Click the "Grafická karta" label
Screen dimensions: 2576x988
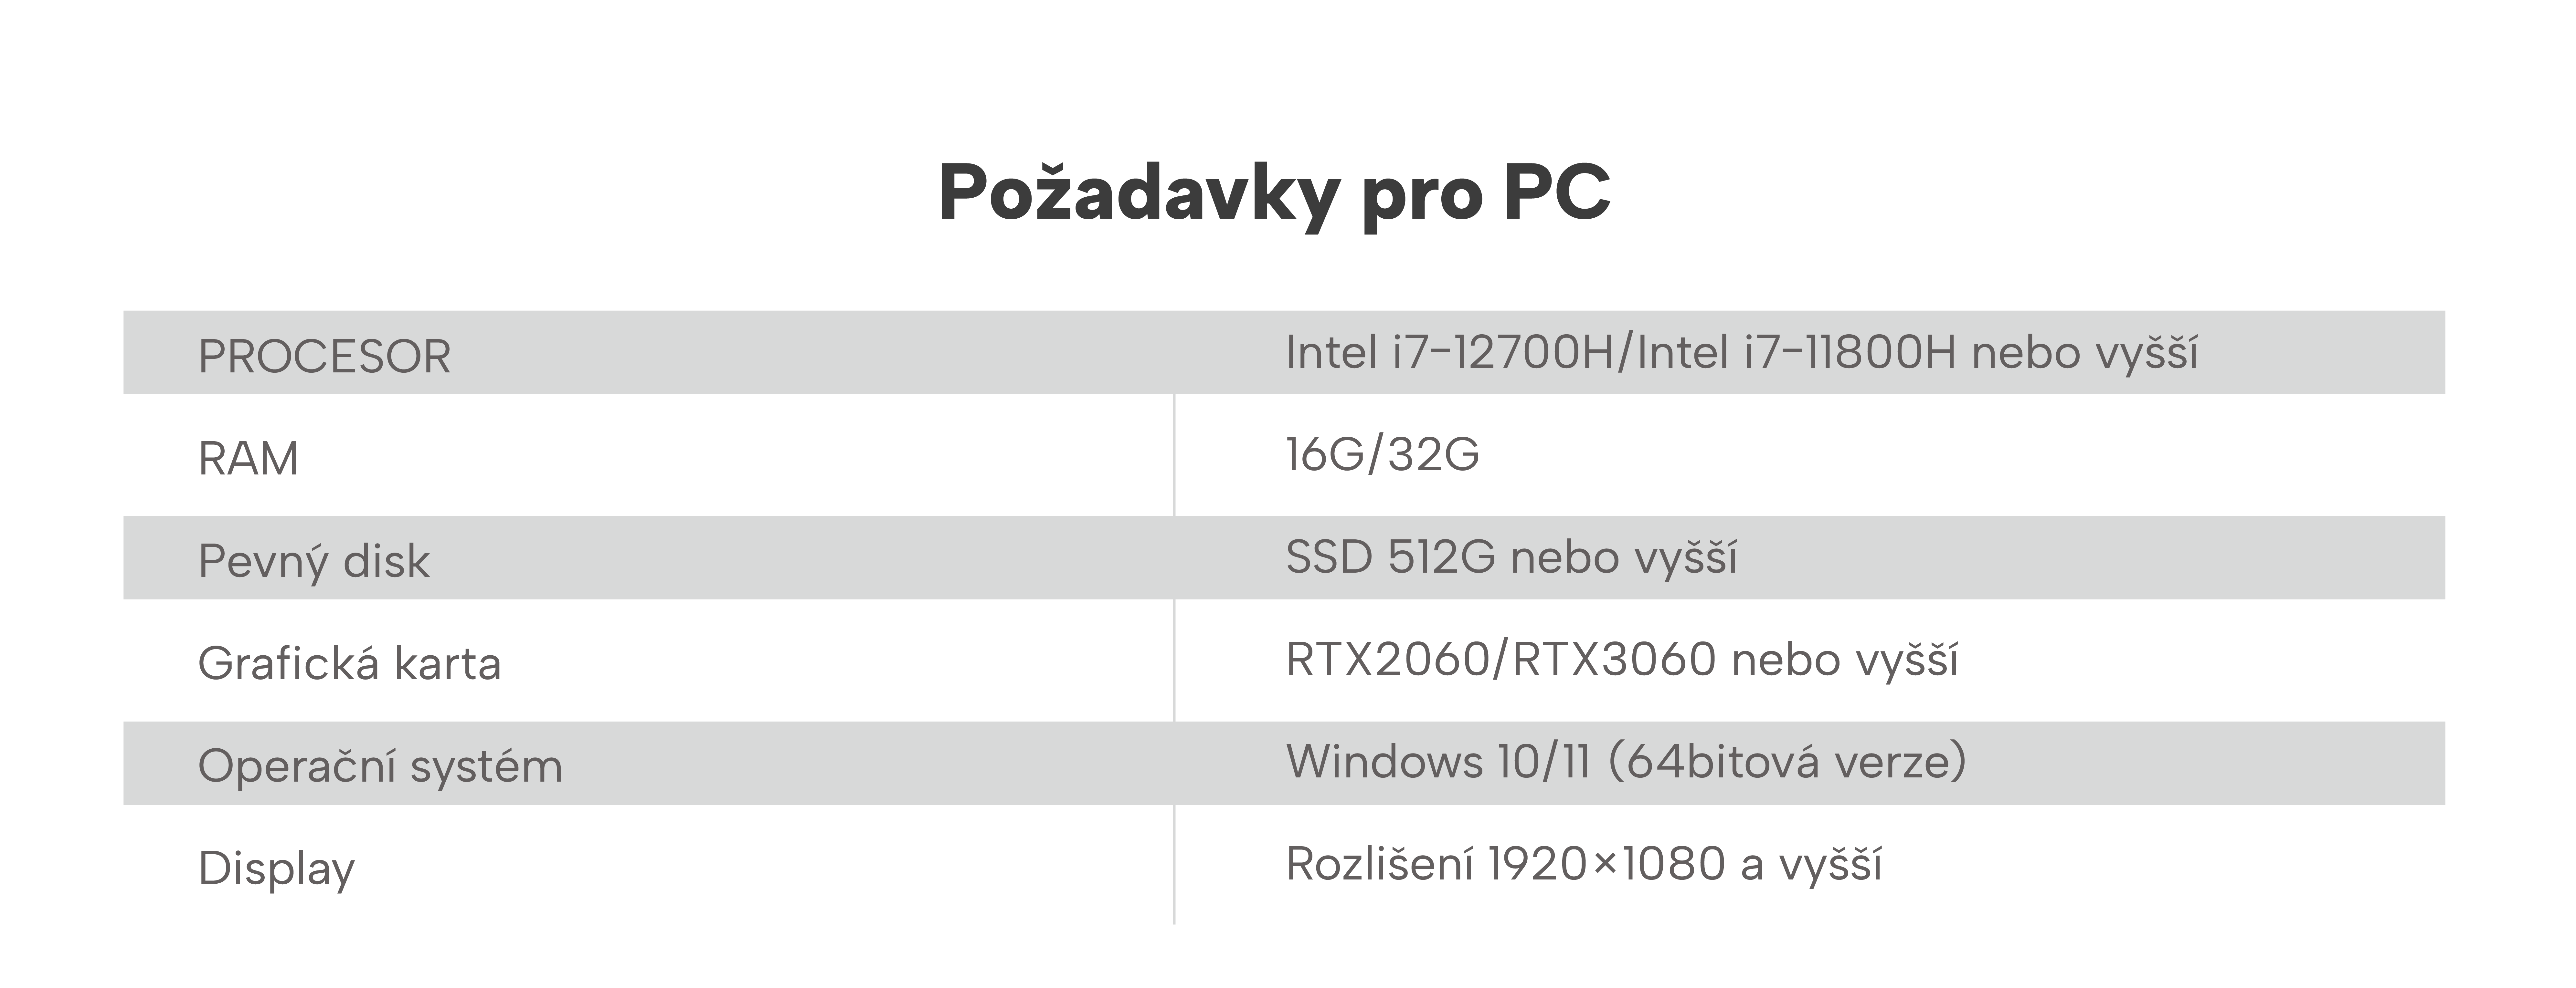pos(349,663)
